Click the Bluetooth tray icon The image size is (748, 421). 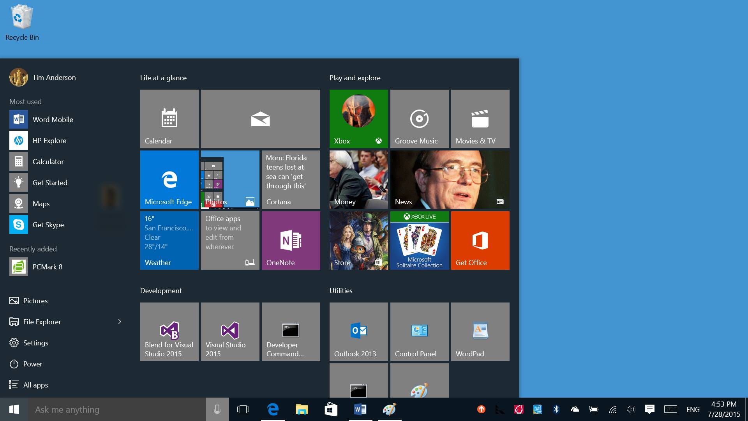pos(556,409)
